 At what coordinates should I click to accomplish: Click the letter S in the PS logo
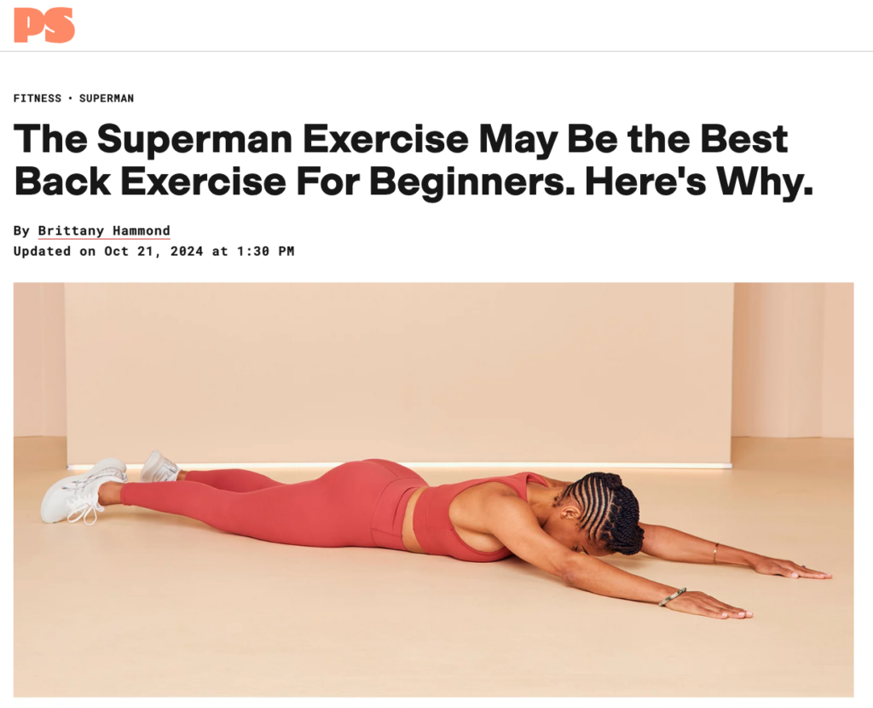coord(59,25)
